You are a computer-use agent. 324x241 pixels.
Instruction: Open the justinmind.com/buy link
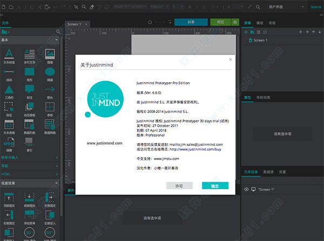pos(195,149)
